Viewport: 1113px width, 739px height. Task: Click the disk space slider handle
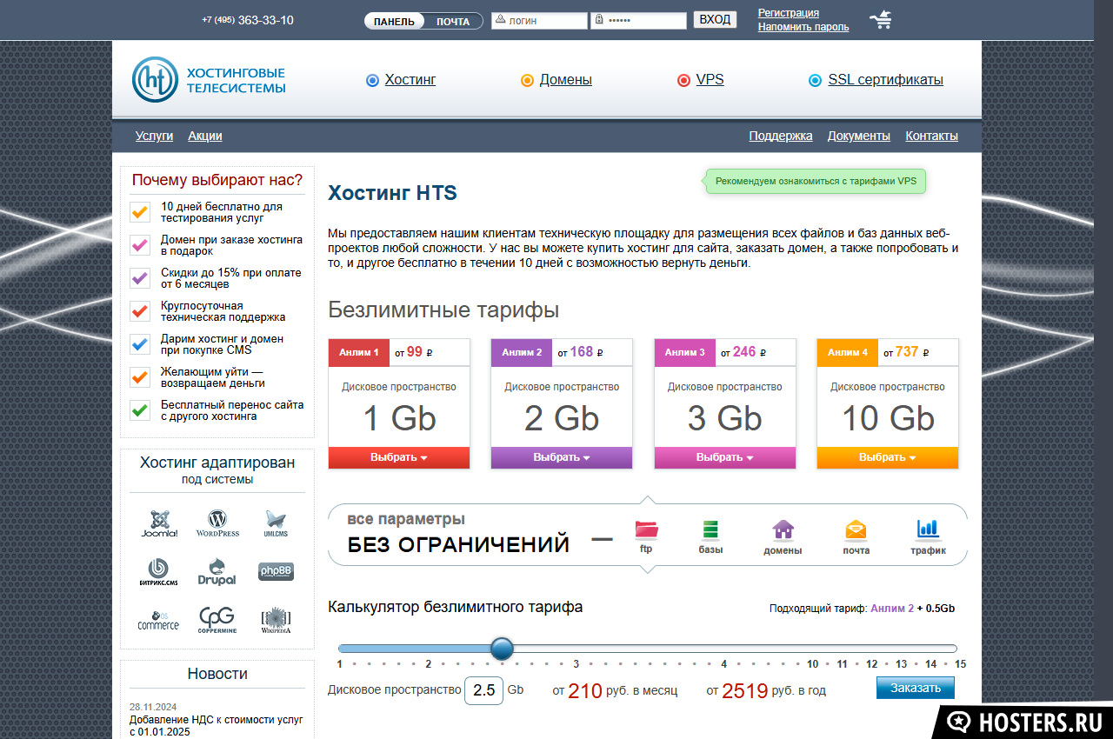(x=502, y=649)
